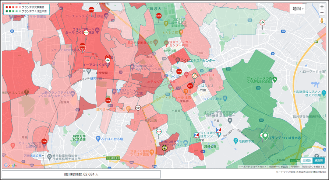Viewport: 329px width, 180px height.
Task: Select the lone JA marker near route 128
Action: [x=262, y=22]
